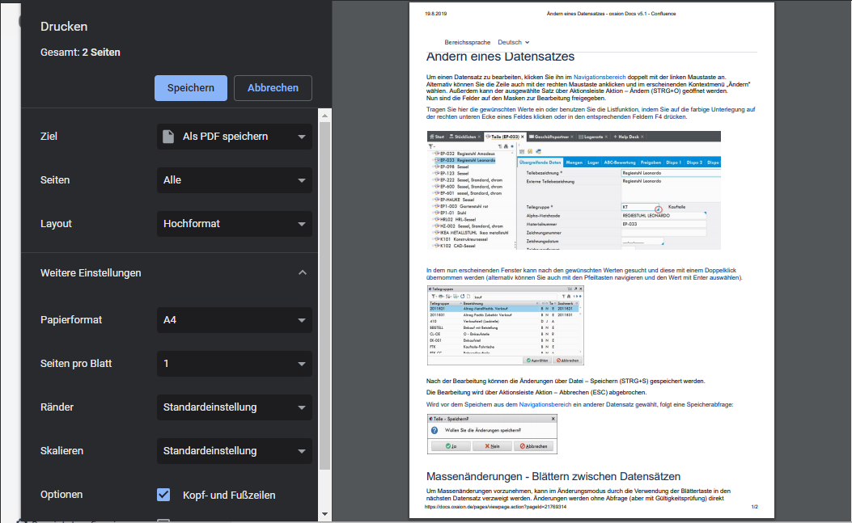Image resolution: width=852 pixels, height=523 pixels.
Task: Click the arrow icon in the Skalieren field
Action: click(302, 451)
